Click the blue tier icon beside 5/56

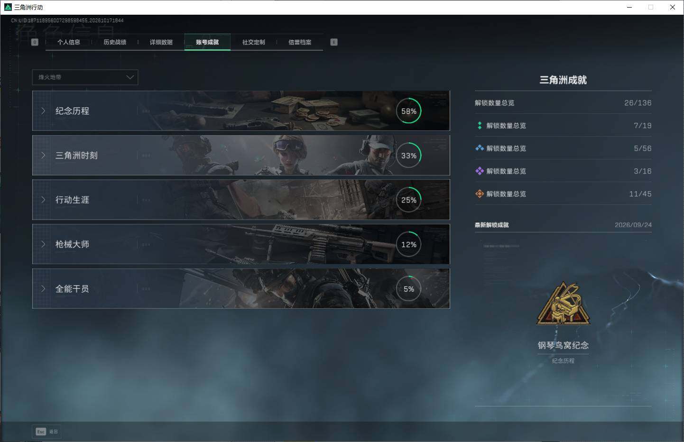(x=480, y=148)
